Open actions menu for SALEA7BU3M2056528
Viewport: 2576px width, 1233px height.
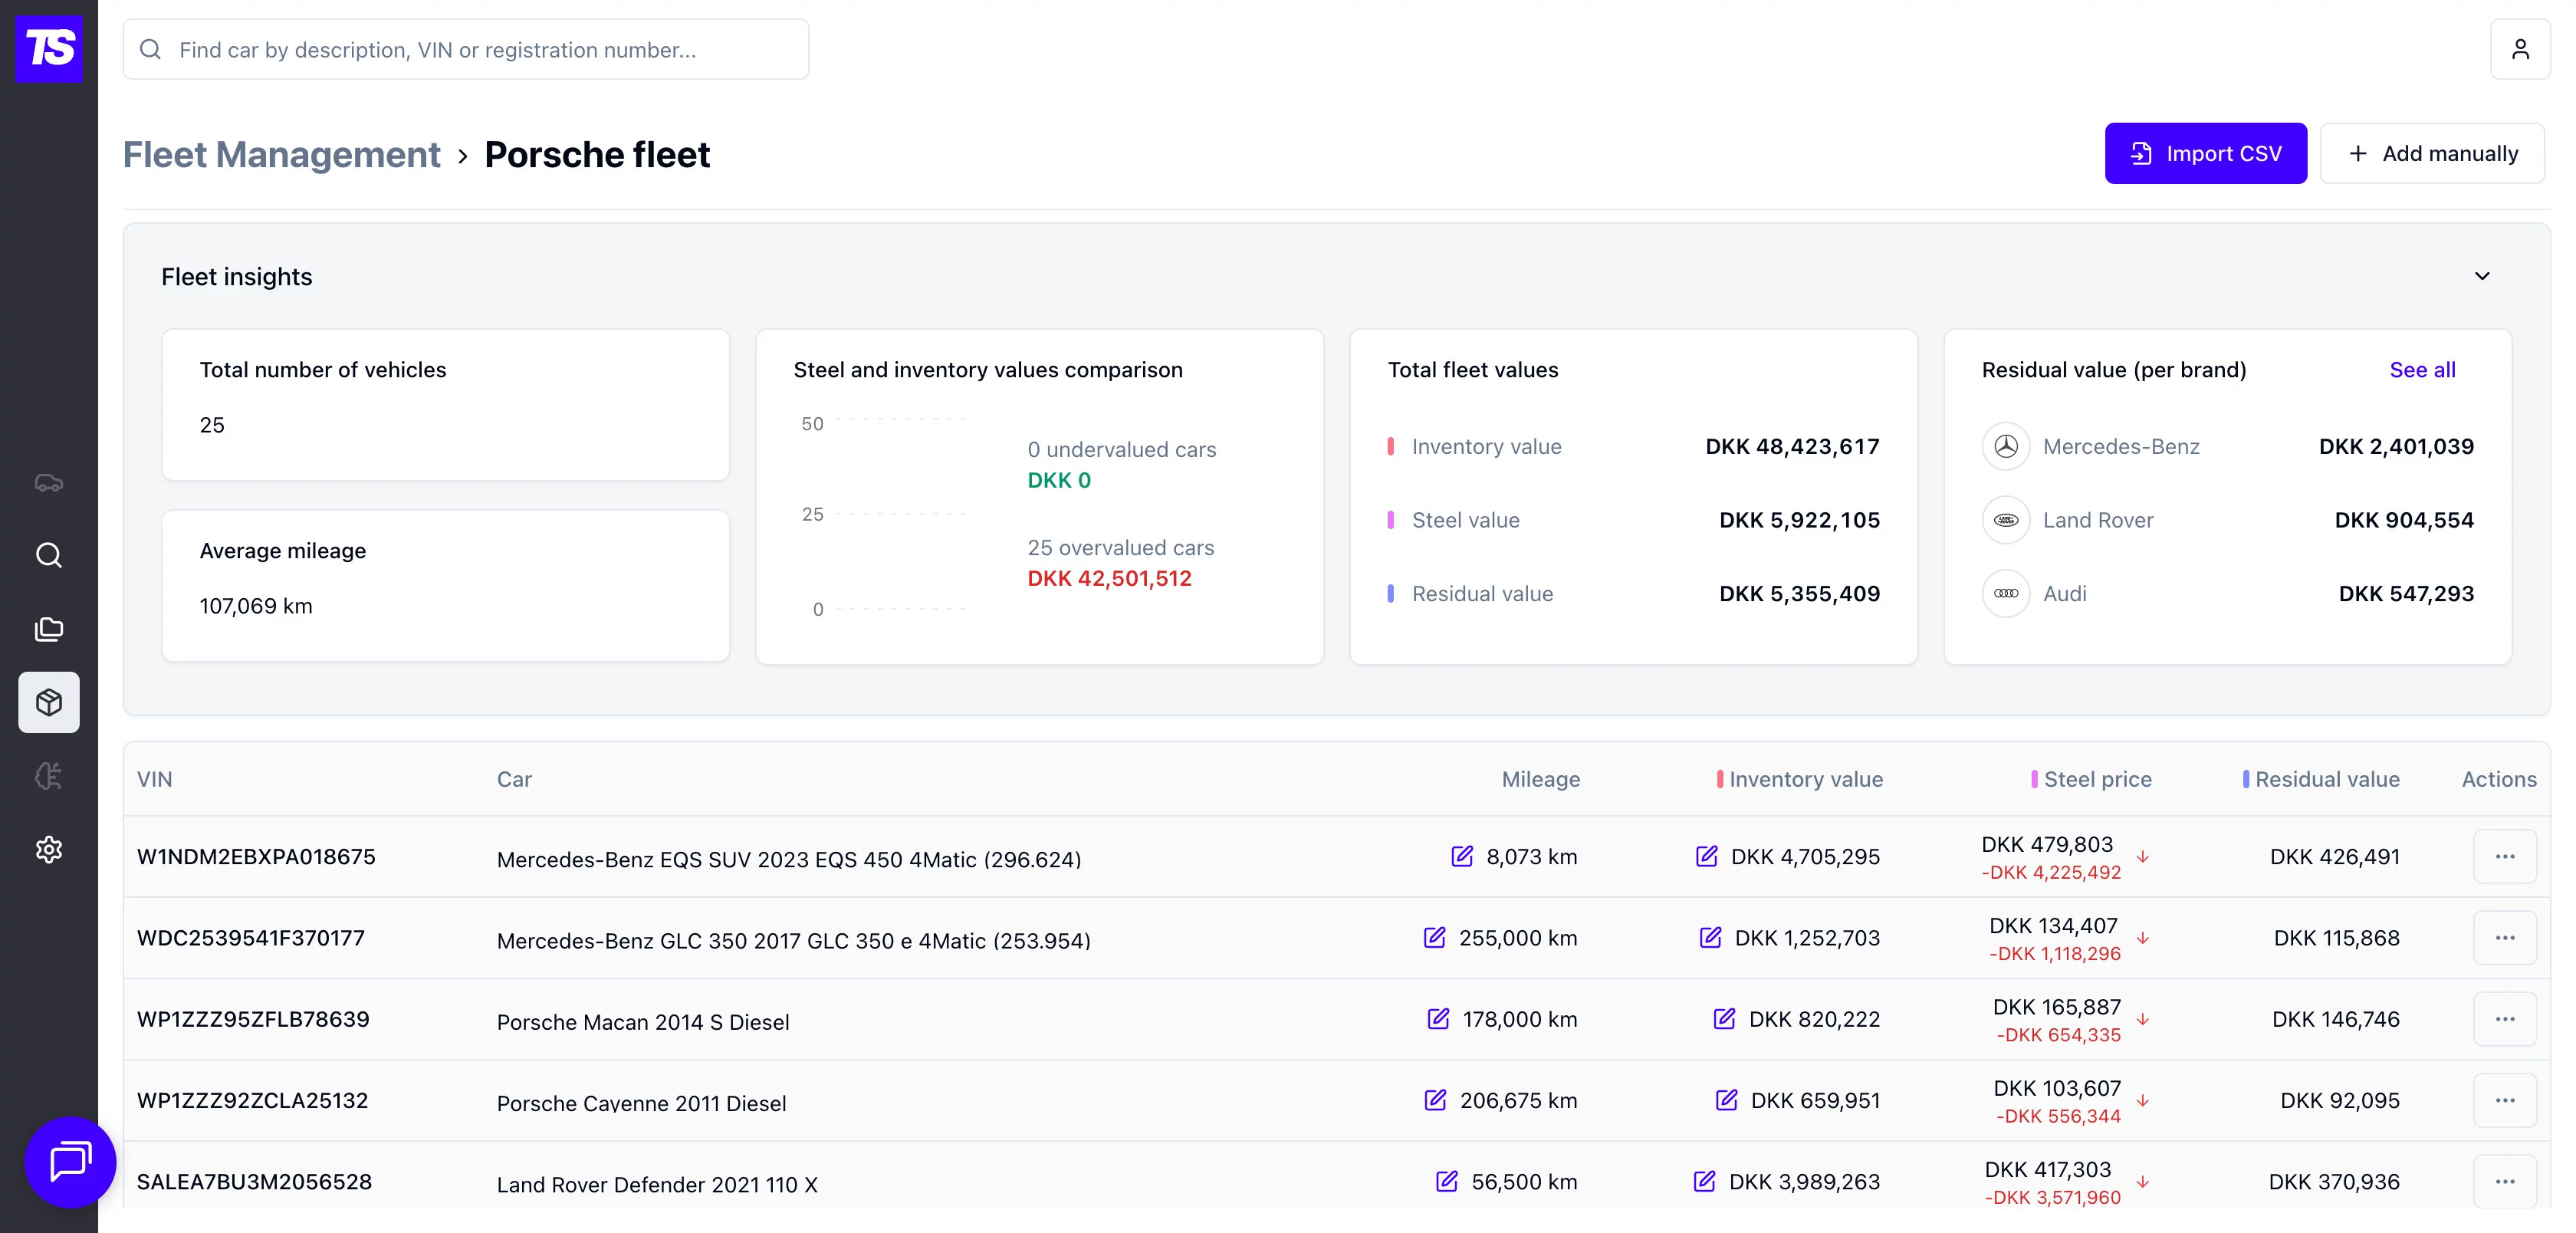2504,1181
